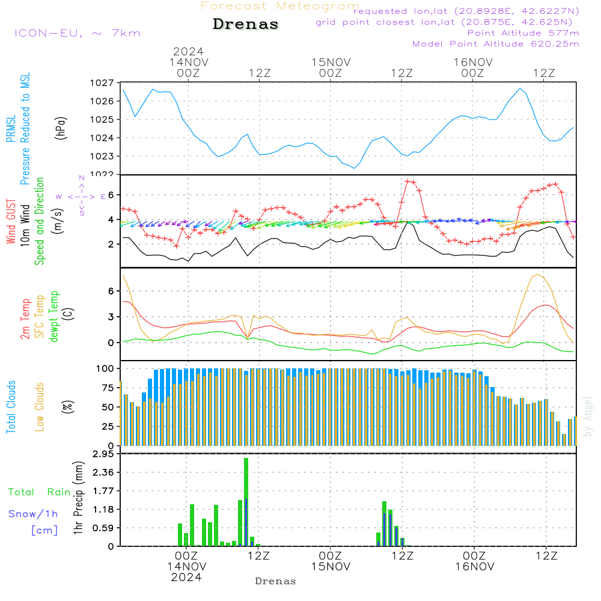Click the 100 value on cloud axis
Viewport: 601px width, 601px height.
(x=105, y=368)
